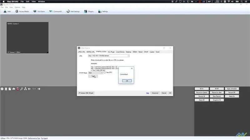Viewport: 250px width, 140px height.
Task: Open the macOS File menu
Action: pos(22,2)
